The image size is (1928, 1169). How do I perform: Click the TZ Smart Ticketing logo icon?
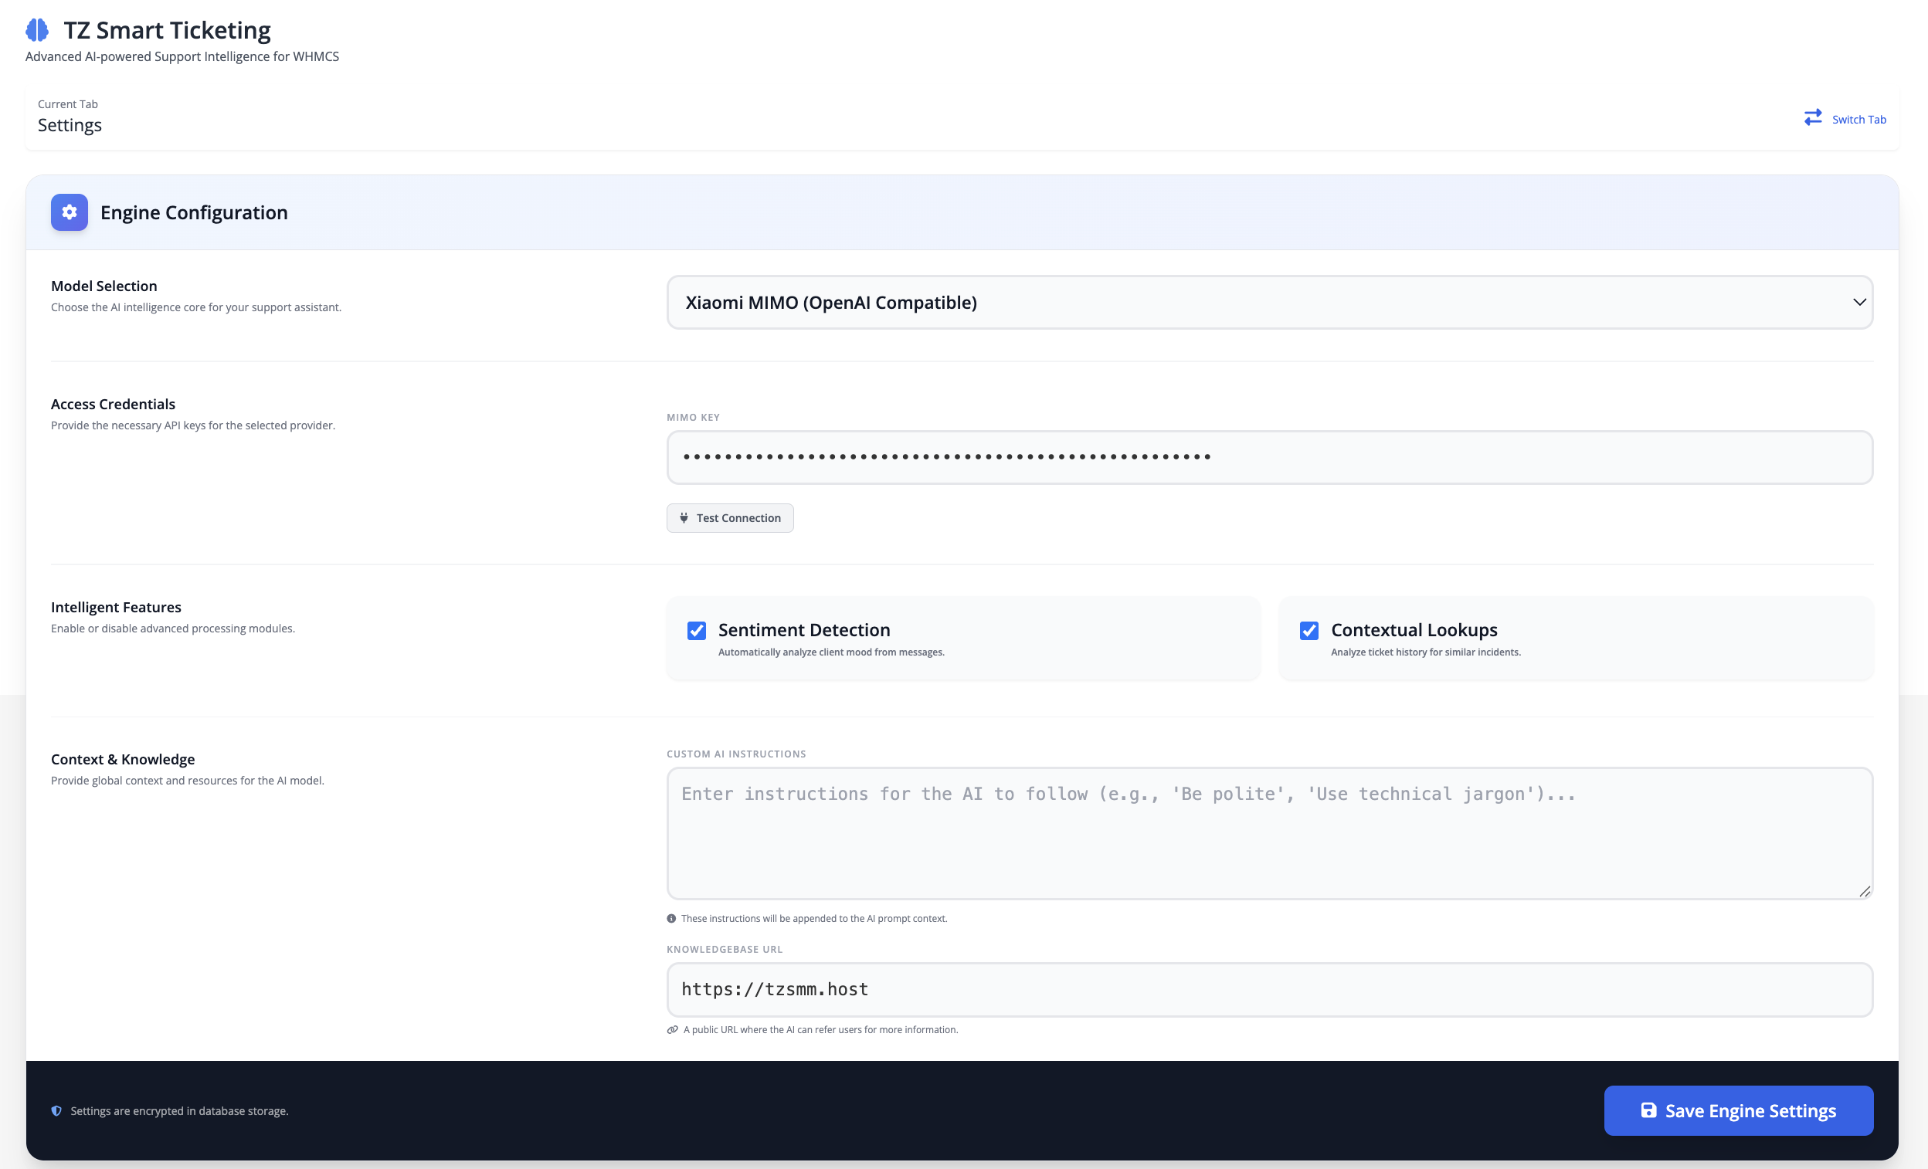[36, 29]
